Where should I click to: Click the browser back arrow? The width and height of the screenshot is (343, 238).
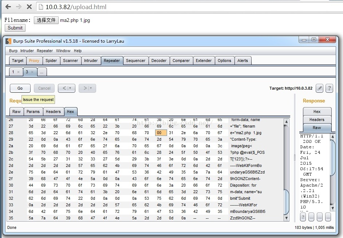8,7
